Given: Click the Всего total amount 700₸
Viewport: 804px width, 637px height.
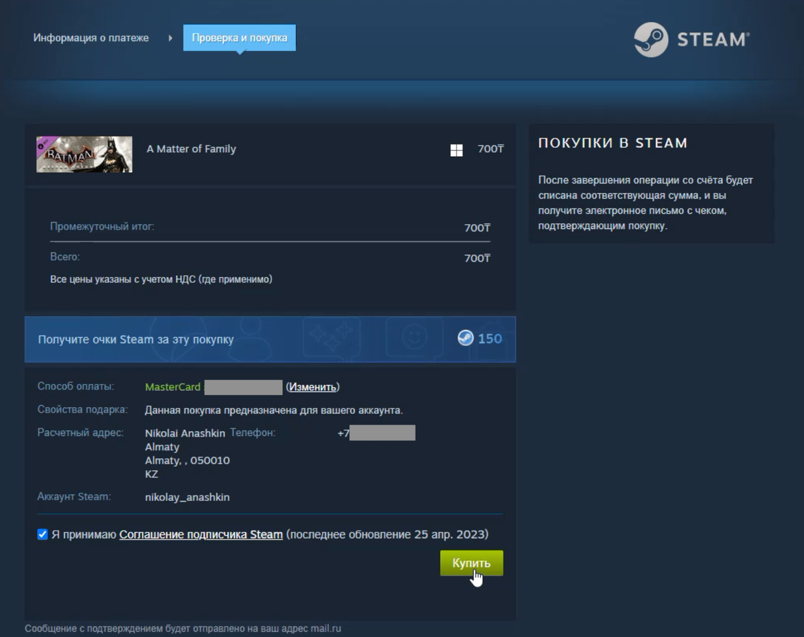Looking at the screenshot, I should click(x=477, y=258).
